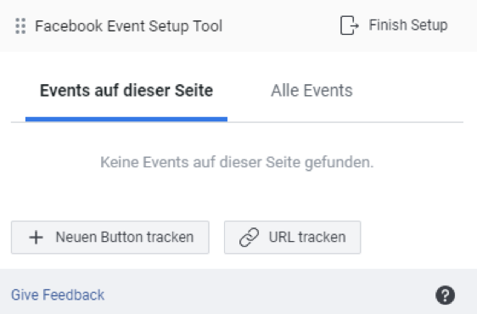Click the plus icon on Neuen Button tracken
Viewport: 477px width, 314px height.
36,238
